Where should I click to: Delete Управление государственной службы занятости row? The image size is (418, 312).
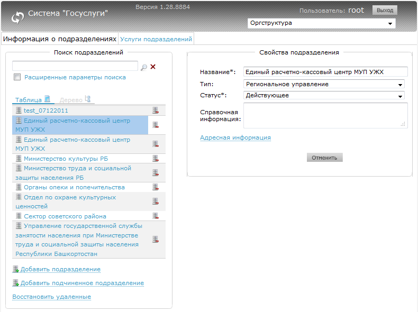pyautogui.click(x=156, y=240)
